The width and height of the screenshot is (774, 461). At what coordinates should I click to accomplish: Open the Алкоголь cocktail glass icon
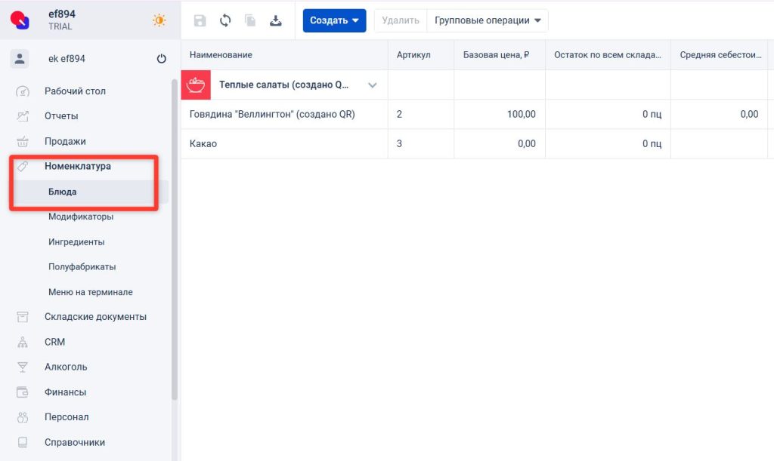[23, 367]
